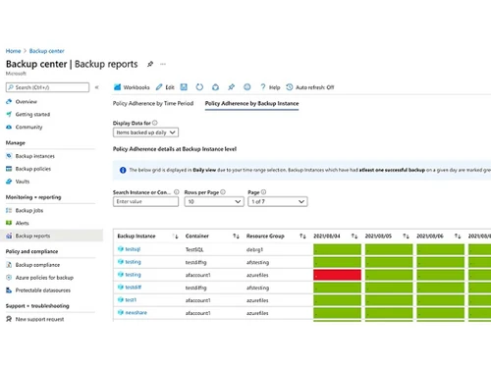Image resolution: width=491 pixels, height=368 pixels.
Task: Open Community in the sidebar
Action: point(28,127)
